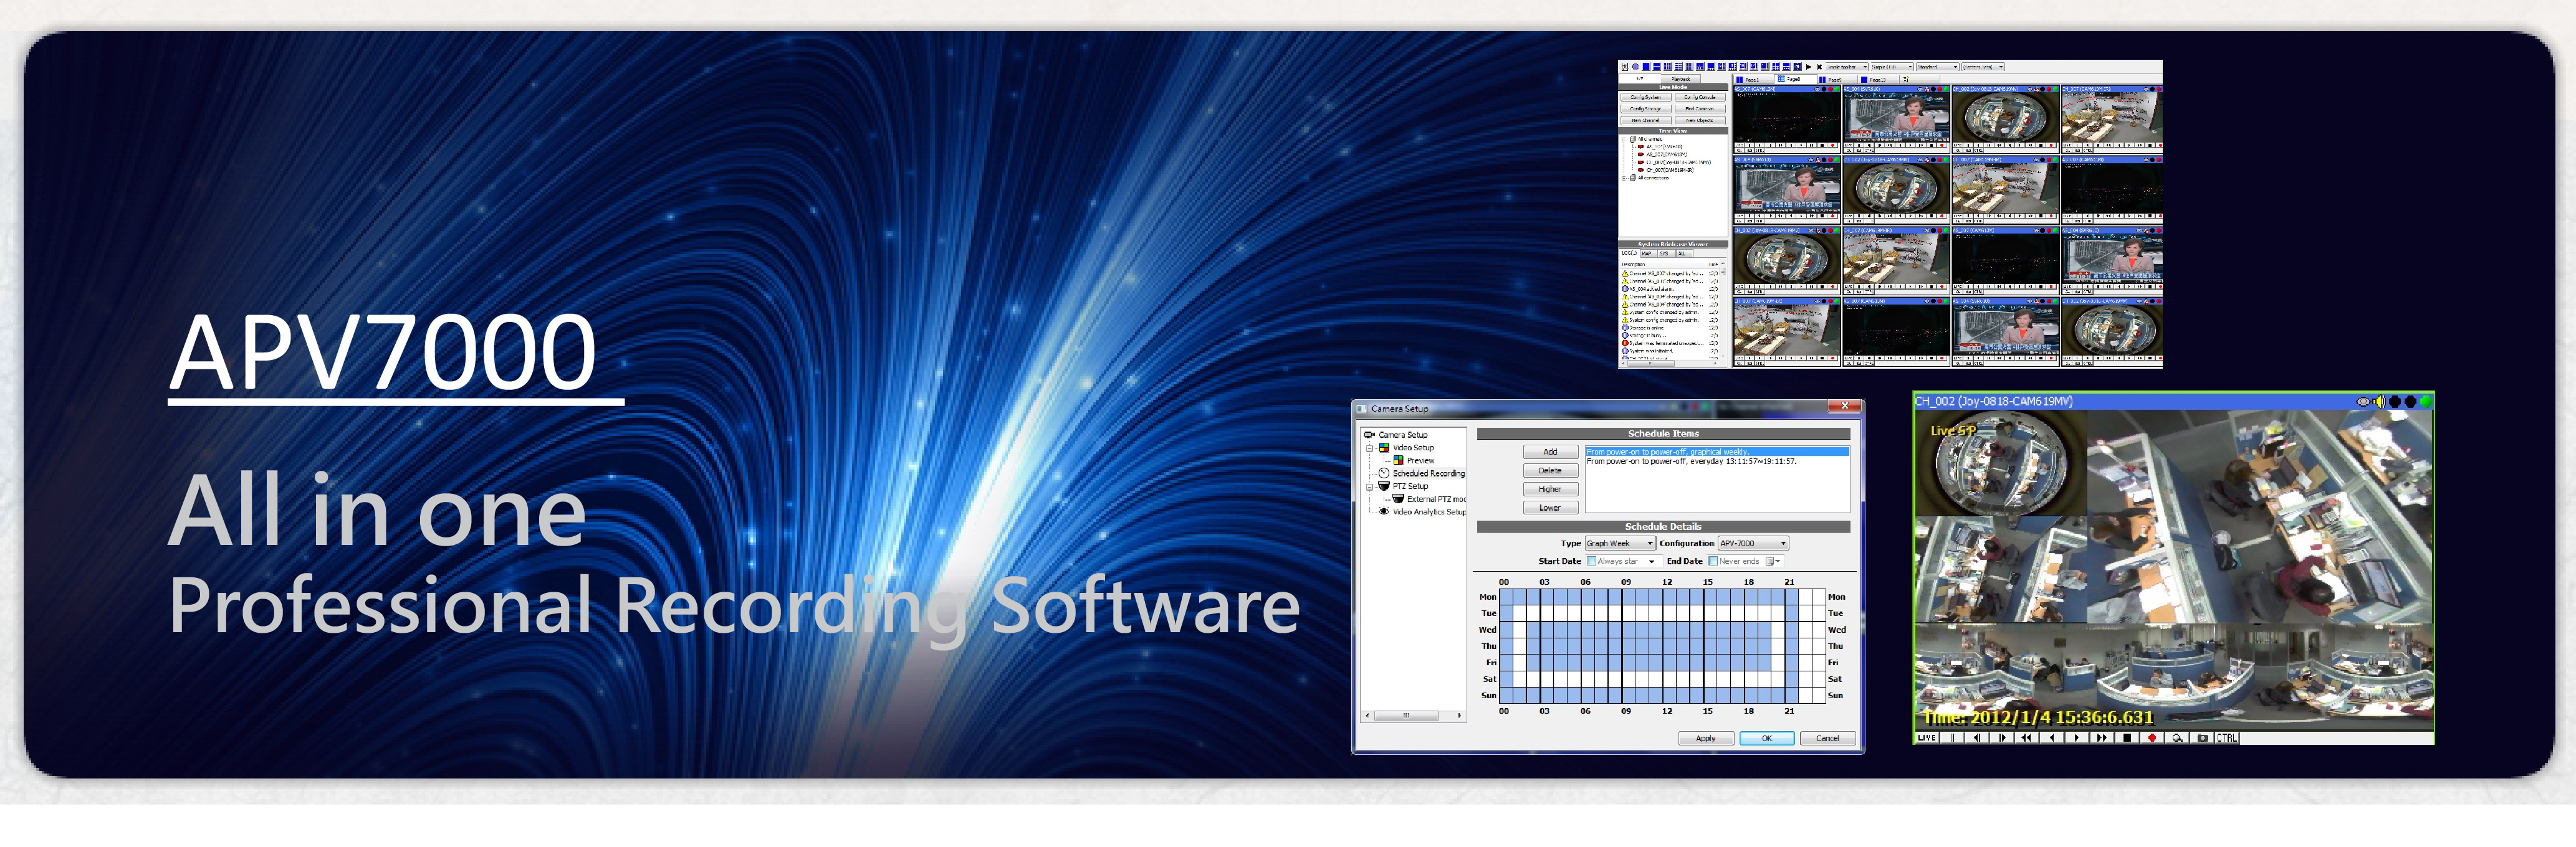The image size is (2576, 847).
Task: Open the End Date calendar dropdown
Action: point(1774,561)
